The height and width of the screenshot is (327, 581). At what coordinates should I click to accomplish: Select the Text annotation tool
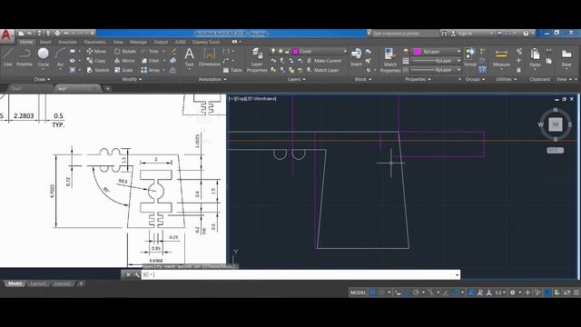click(x=189, y=57)
